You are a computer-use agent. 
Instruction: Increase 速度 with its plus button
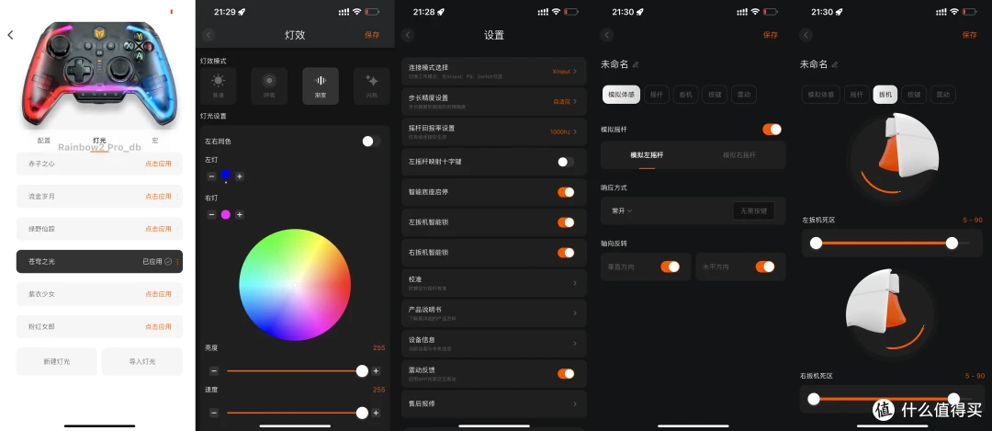(x=376, y=413)
